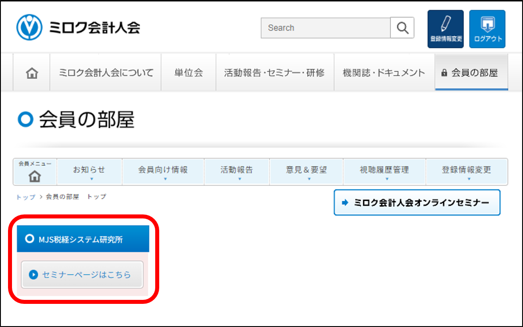The image size is (523, 327).
Task: Focus the Search input field
Action: 326,28
